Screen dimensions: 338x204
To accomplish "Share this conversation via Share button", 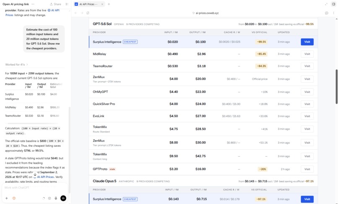I will (56, 4).
